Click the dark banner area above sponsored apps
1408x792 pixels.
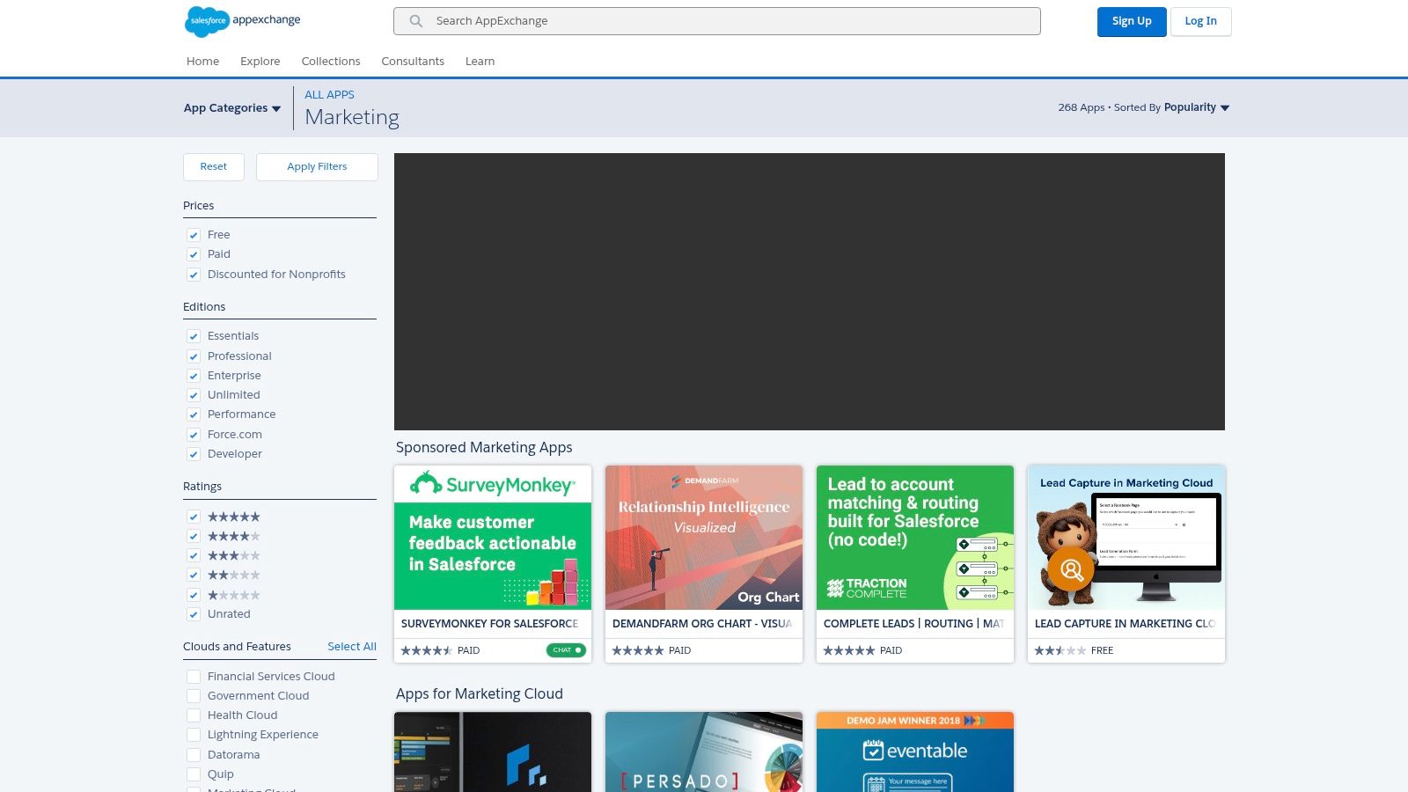click(x=810, y=291)
